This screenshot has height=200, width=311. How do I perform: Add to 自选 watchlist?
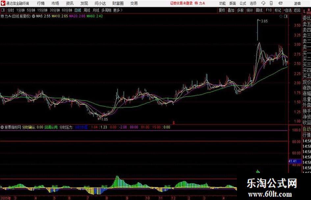click(x=287, y=10)
